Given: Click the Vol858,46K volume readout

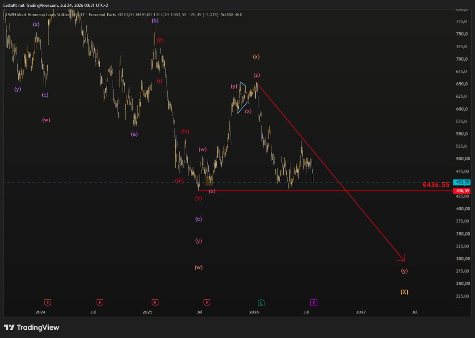Looking at the screenshot, I should (x=231, y=15).
